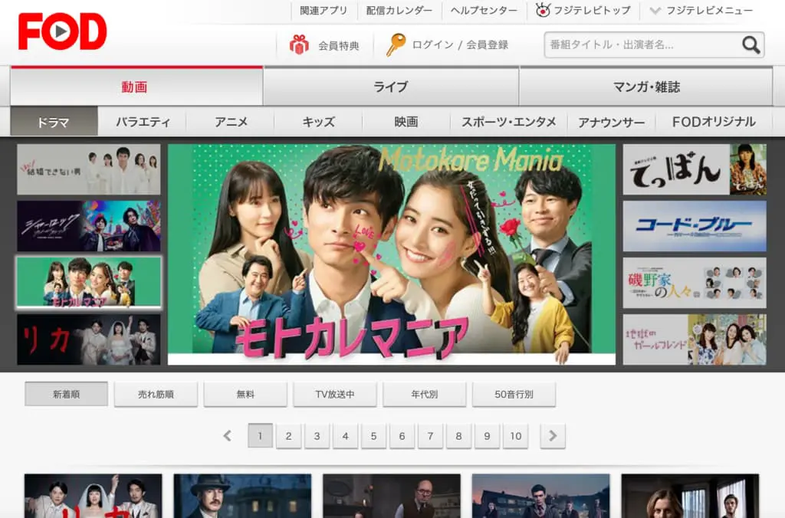Select the アニメ category

pos(231,122)
